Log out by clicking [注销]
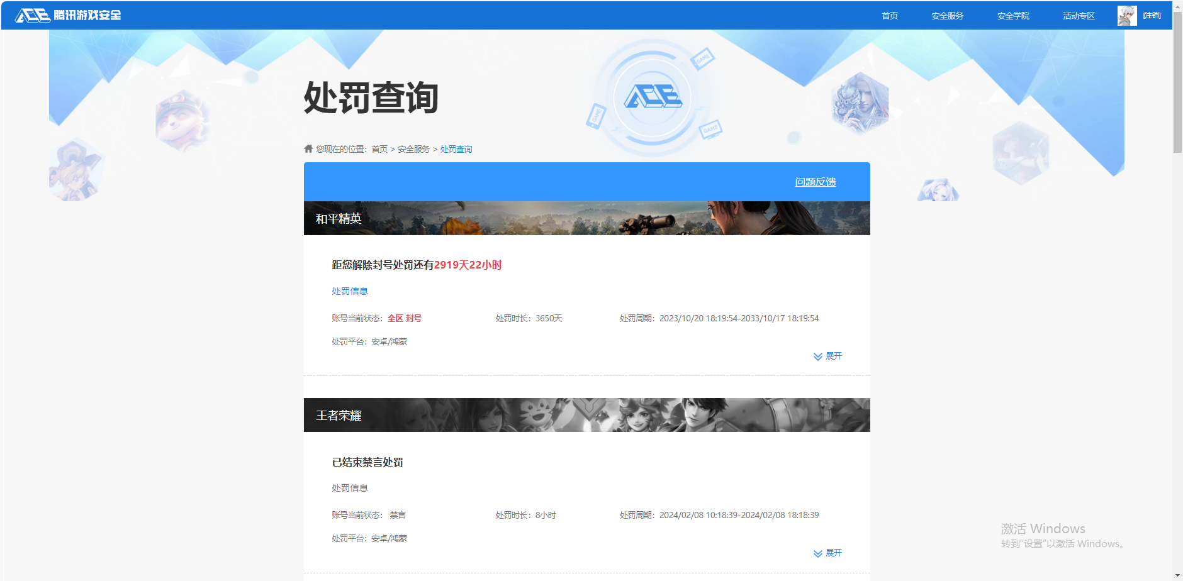The image size is (1183, 581). pyautogui.click(x=1151, y=15)
